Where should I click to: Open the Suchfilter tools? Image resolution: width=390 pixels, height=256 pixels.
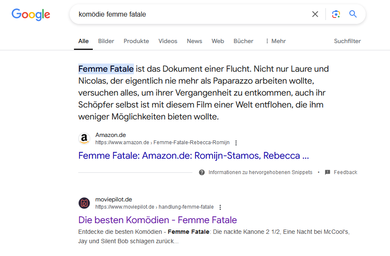point(347,41)
